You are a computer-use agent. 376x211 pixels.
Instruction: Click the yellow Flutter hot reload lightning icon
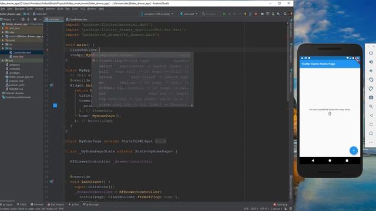coord(245,14)
